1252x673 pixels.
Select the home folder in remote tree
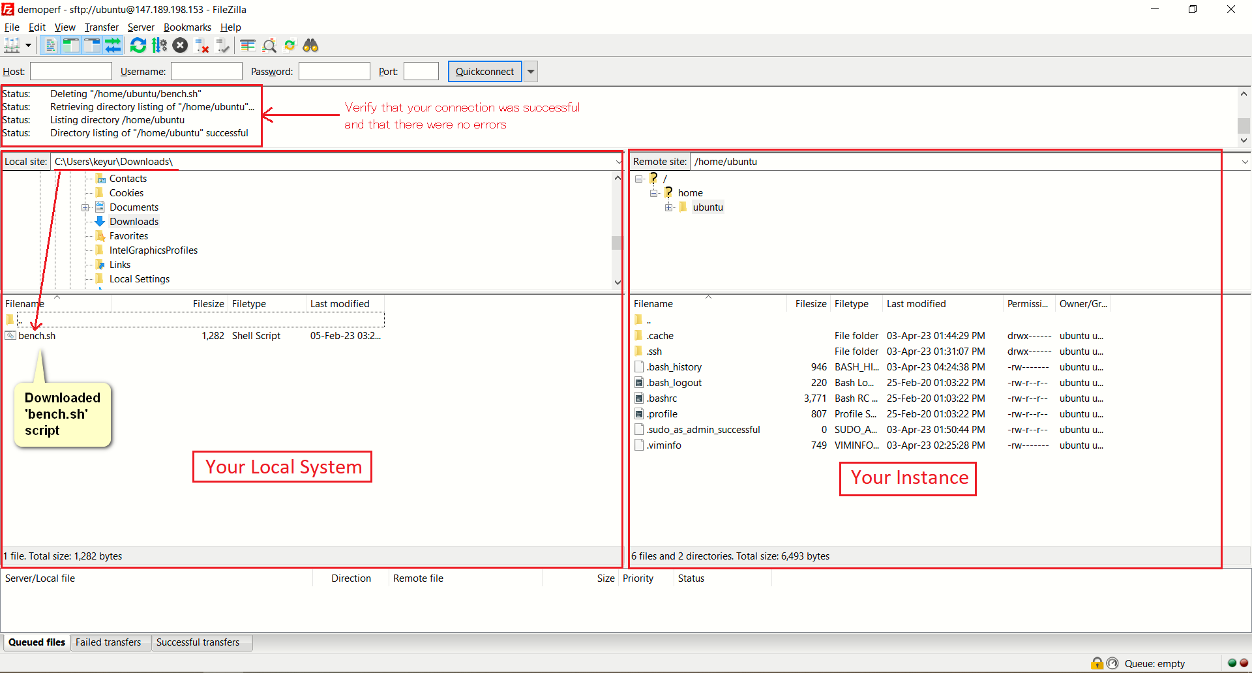(x=691, y=193)
